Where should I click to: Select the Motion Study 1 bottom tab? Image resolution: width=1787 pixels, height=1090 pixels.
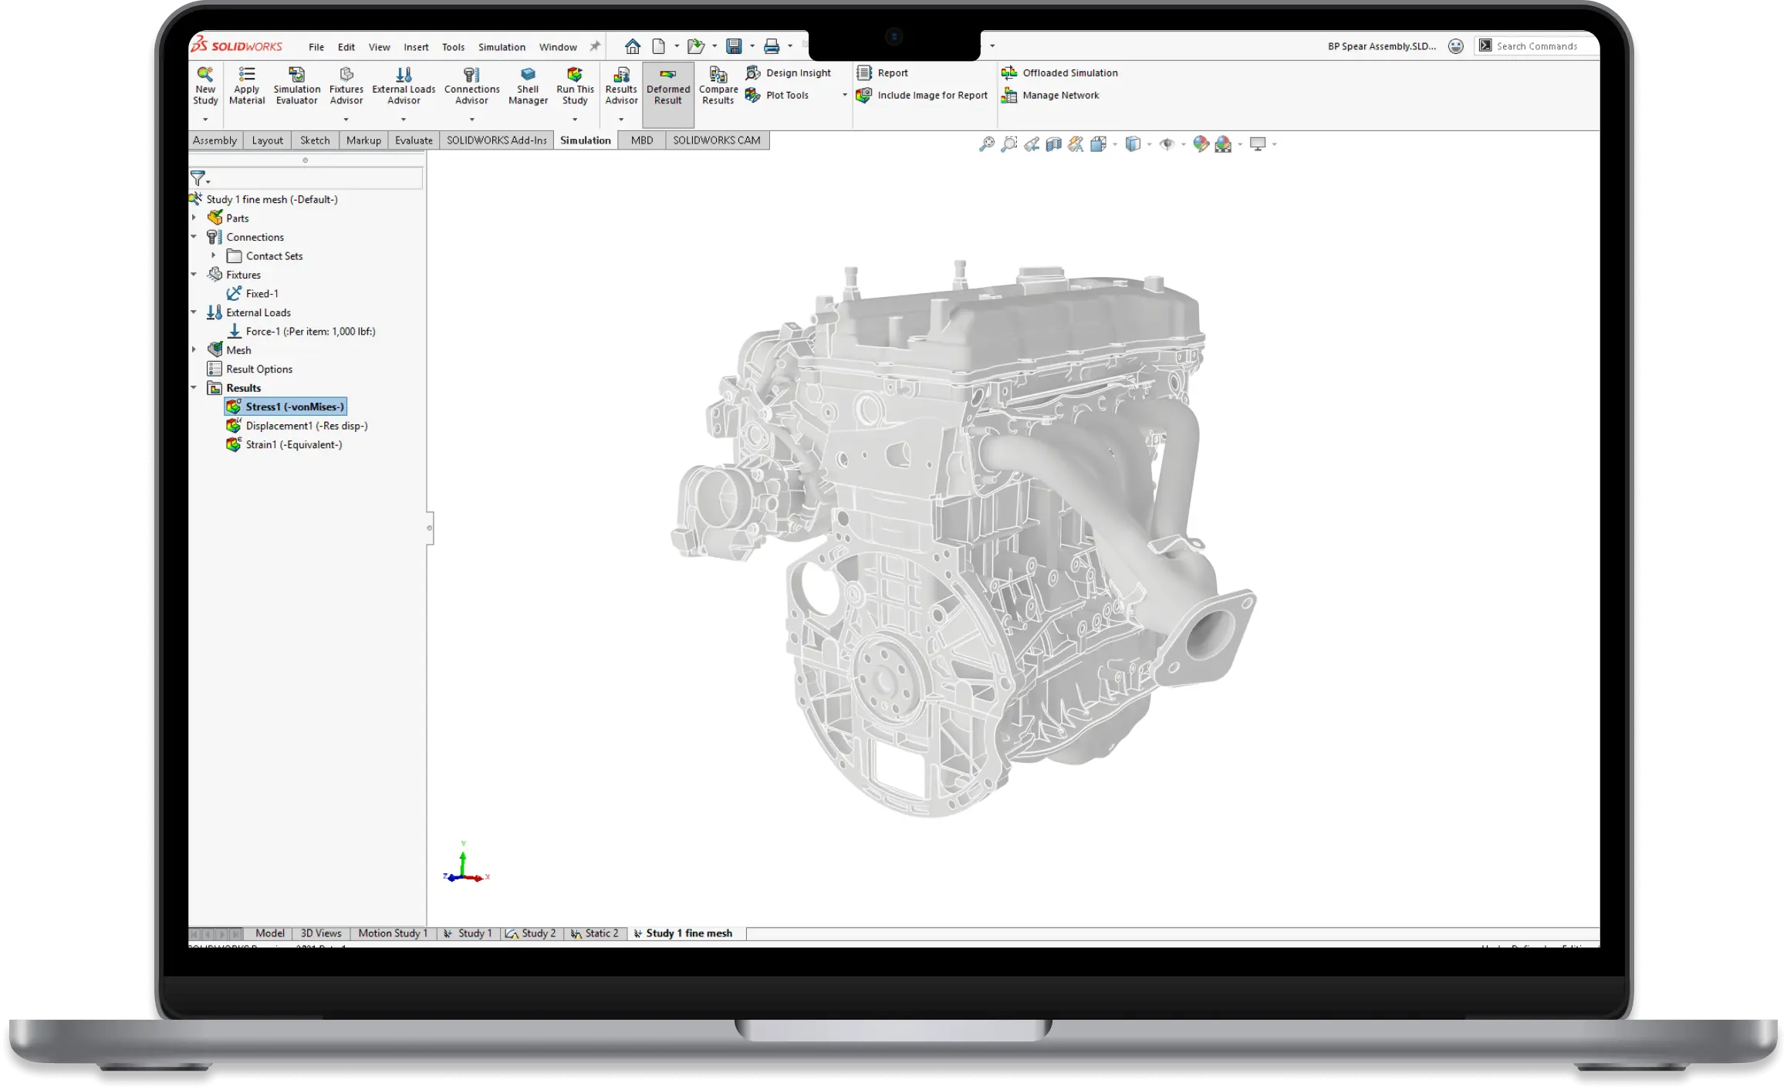point(392,933)
